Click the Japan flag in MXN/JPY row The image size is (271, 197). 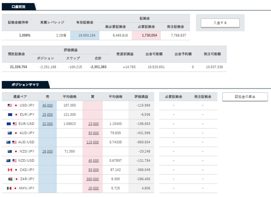[x=15, y=188]
